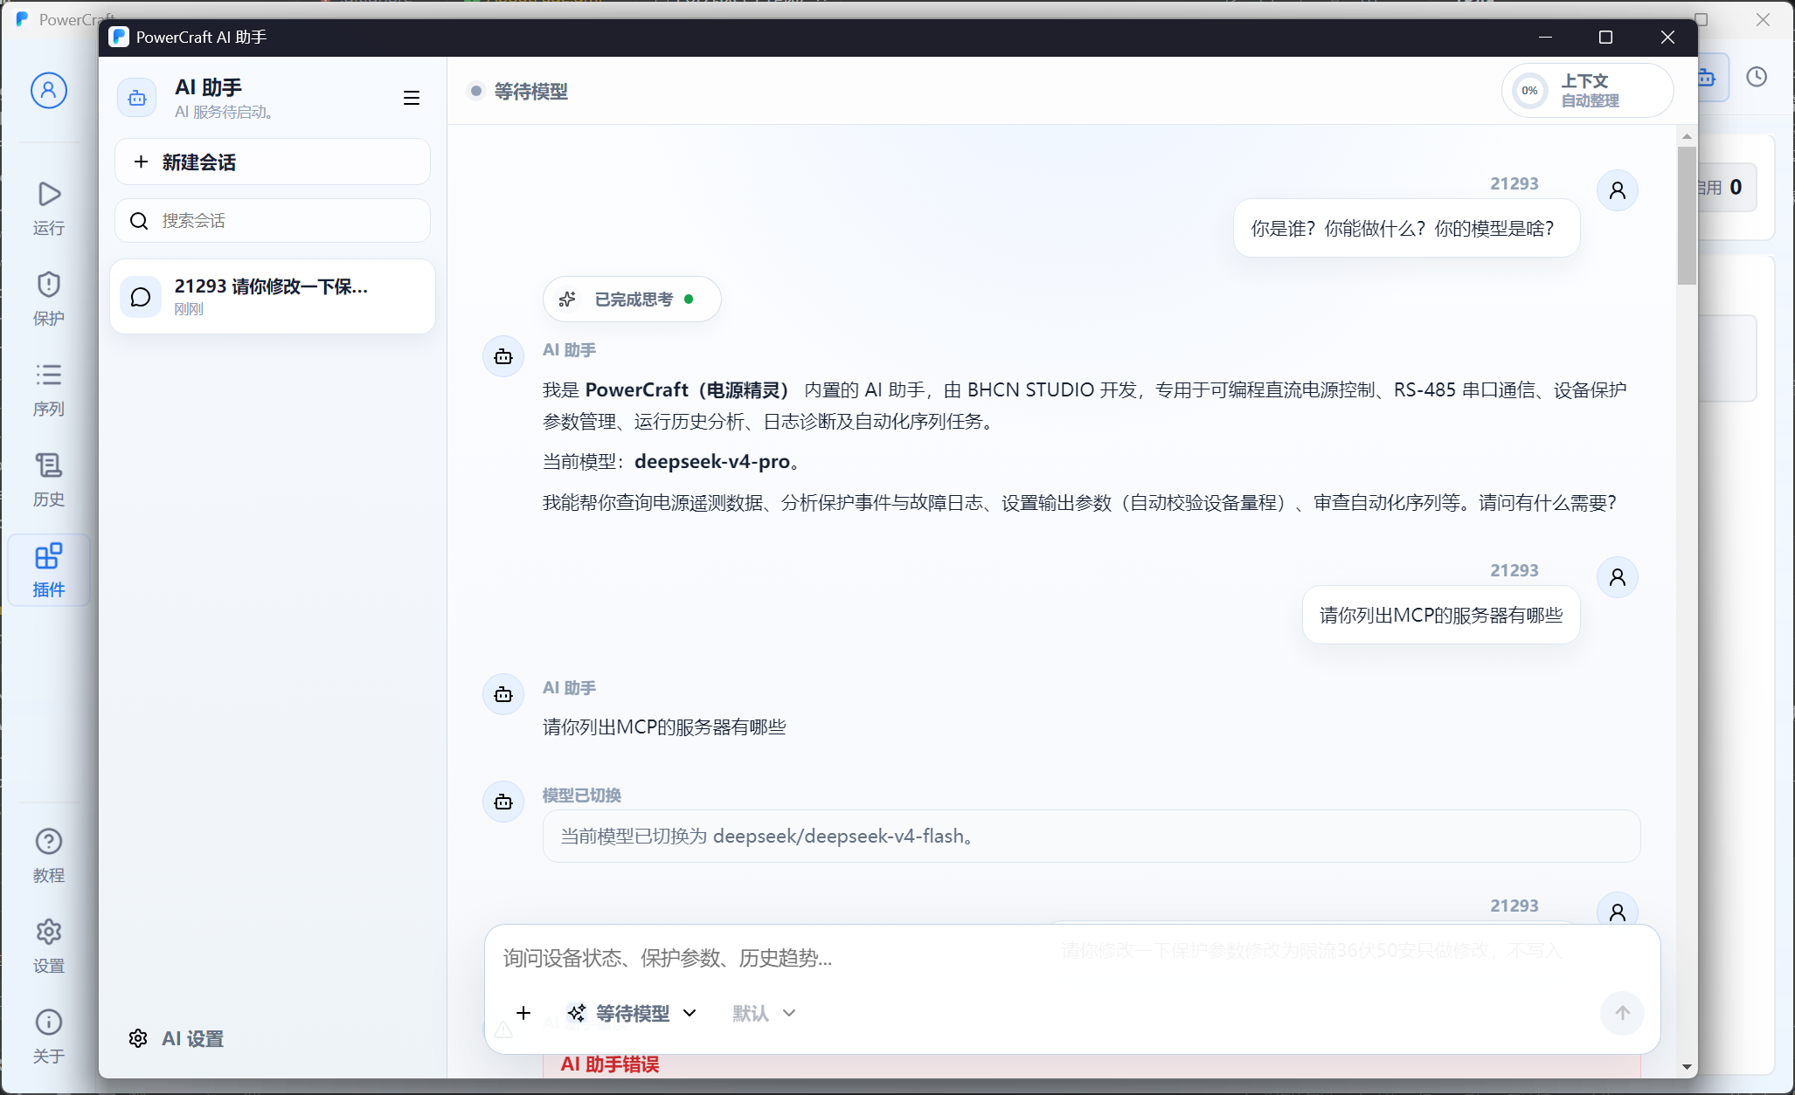The width and height of the screenshot is (1795, 1095).
Task: Click the user avatar beside 请你列出MCP message
Action: tap(1618, 577)
